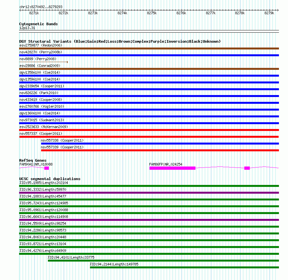Open variant esv29886 (Conrad2009) label
This screenshot has width=288, height=280.
click(40, 66)
